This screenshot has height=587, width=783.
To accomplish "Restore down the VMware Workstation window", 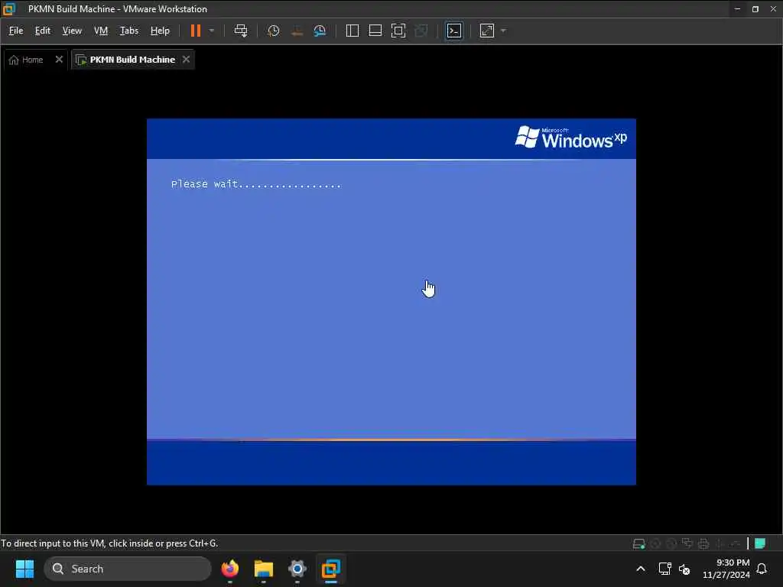I will (x=755, y=9).
